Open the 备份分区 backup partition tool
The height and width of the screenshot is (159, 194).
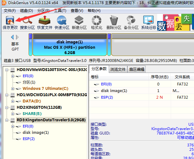131,23
